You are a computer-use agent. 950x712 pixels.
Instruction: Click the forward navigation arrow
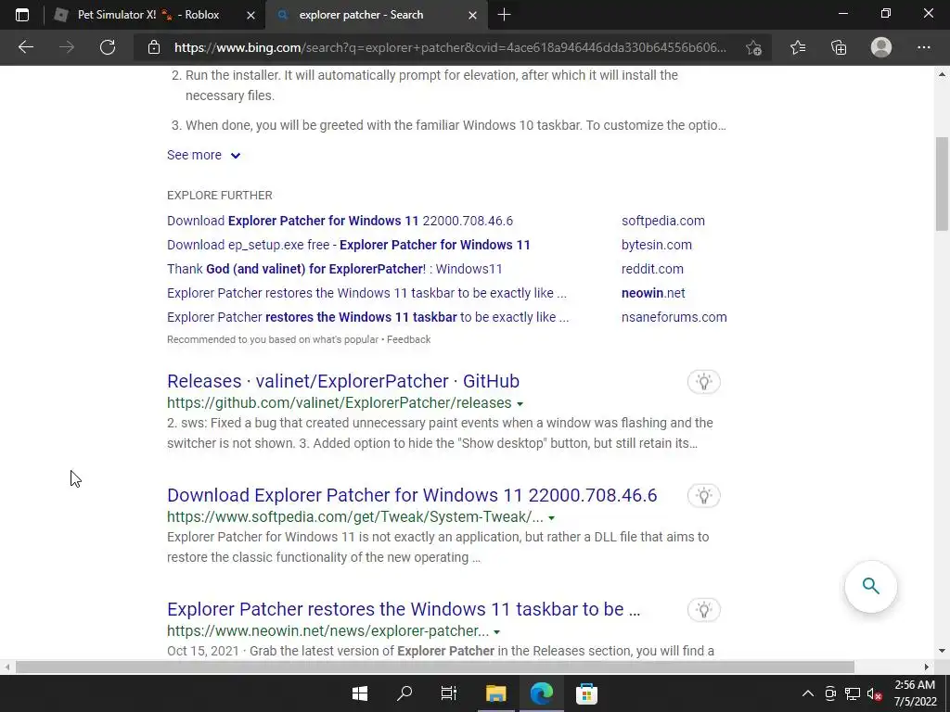(x=67, y=47)
